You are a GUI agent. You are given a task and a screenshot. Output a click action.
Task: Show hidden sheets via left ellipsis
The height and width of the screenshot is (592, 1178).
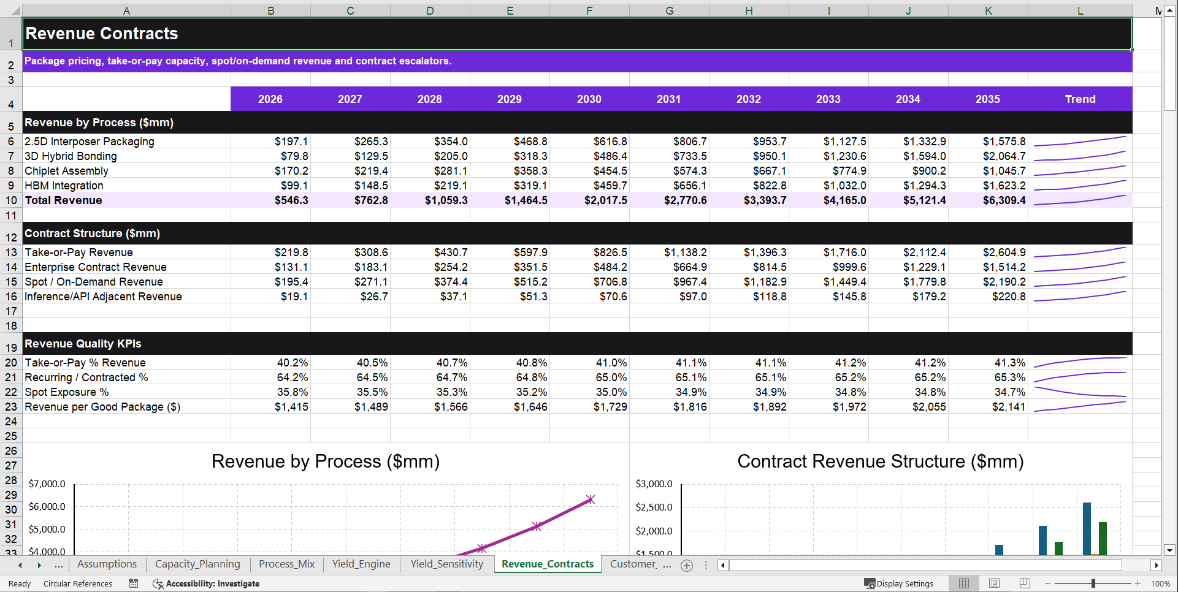tap(59, 565)
